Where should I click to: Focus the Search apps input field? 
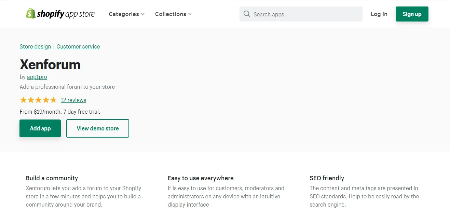[x=301, y=14]
